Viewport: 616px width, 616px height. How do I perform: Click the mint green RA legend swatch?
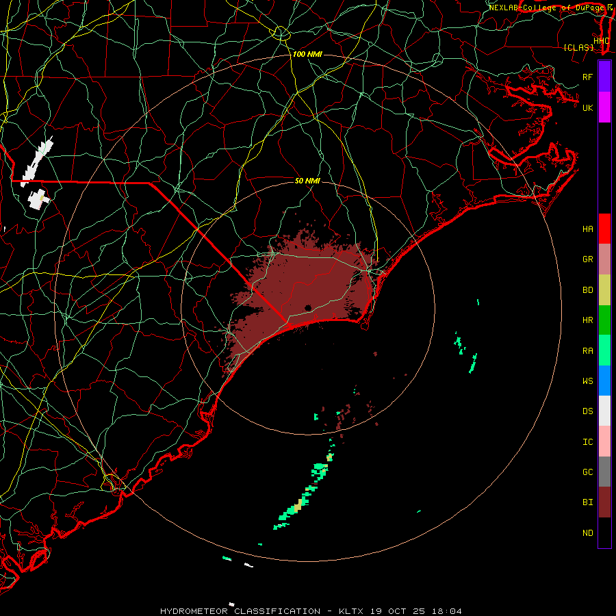(604, 350)
